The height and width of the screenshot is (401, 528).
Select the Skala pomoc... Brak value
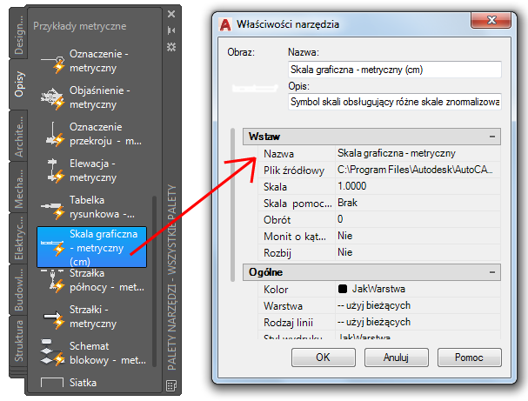click(418, 203)
